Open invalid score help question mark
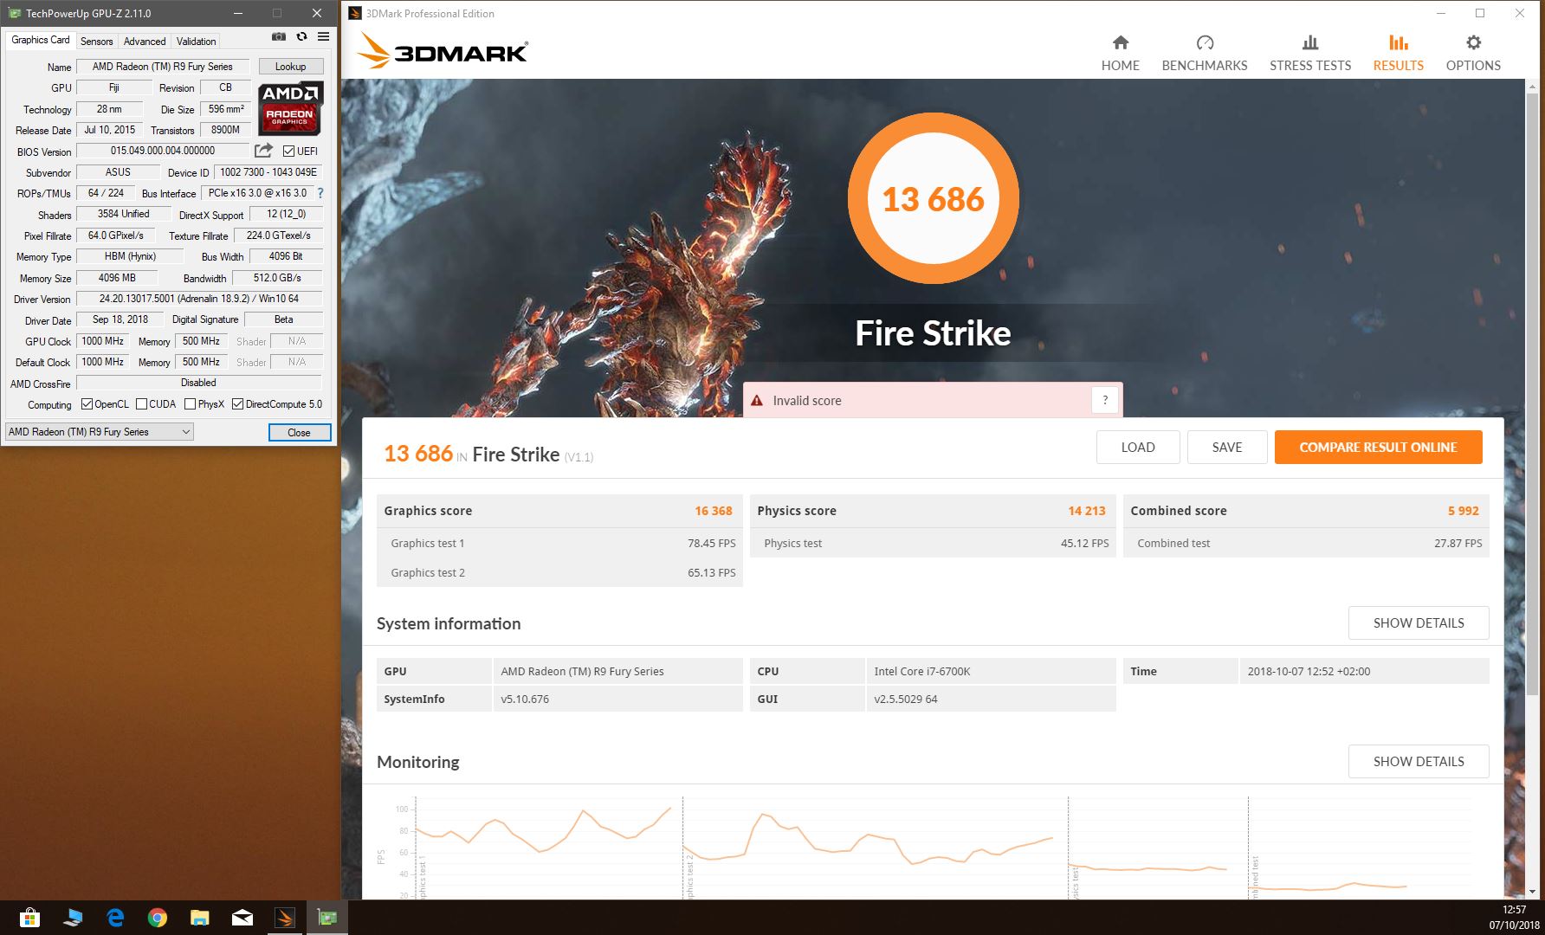Screen dimensions: 1545x935 click(1105, 400)
